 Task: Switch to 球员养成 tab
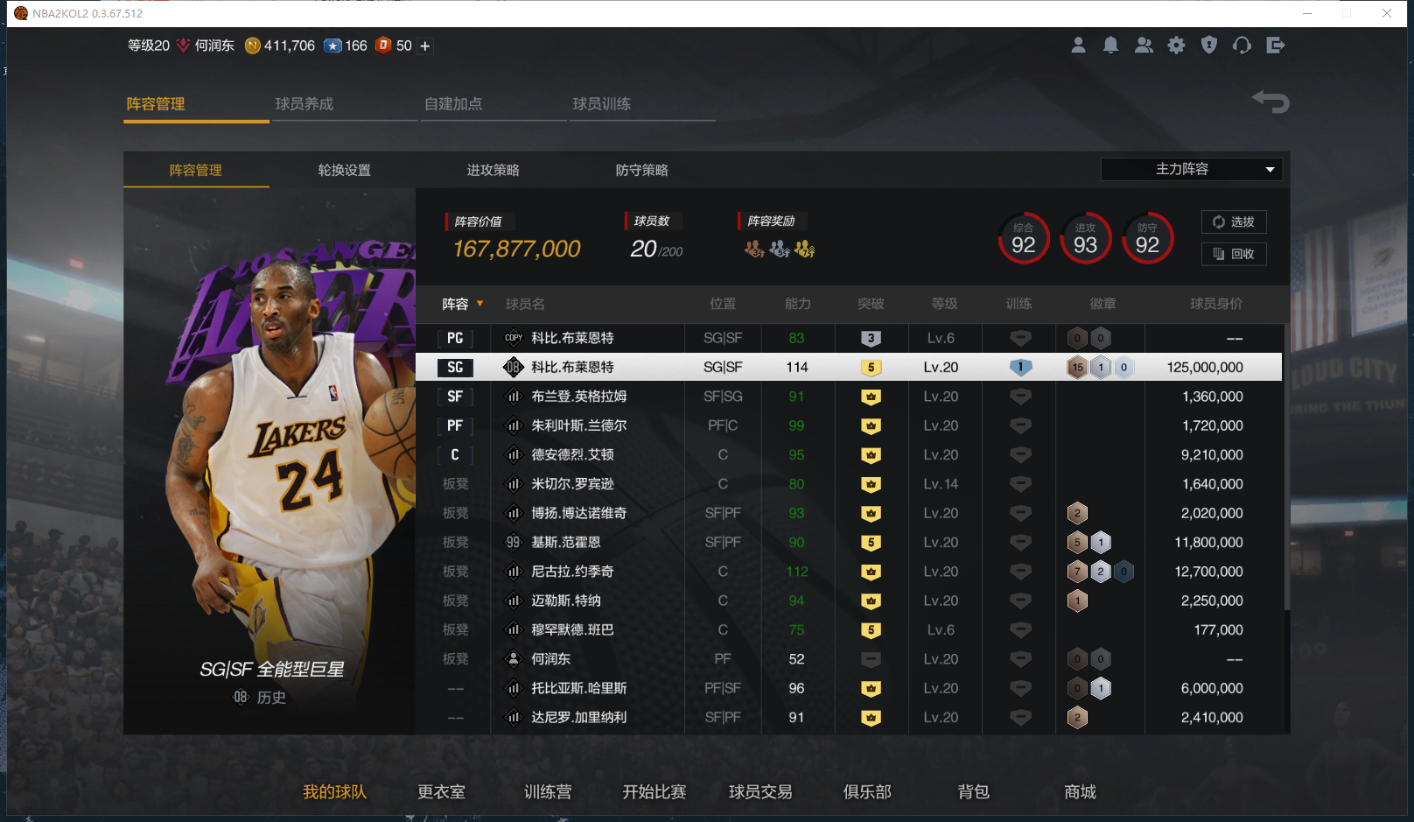click(x=304, y=104)
